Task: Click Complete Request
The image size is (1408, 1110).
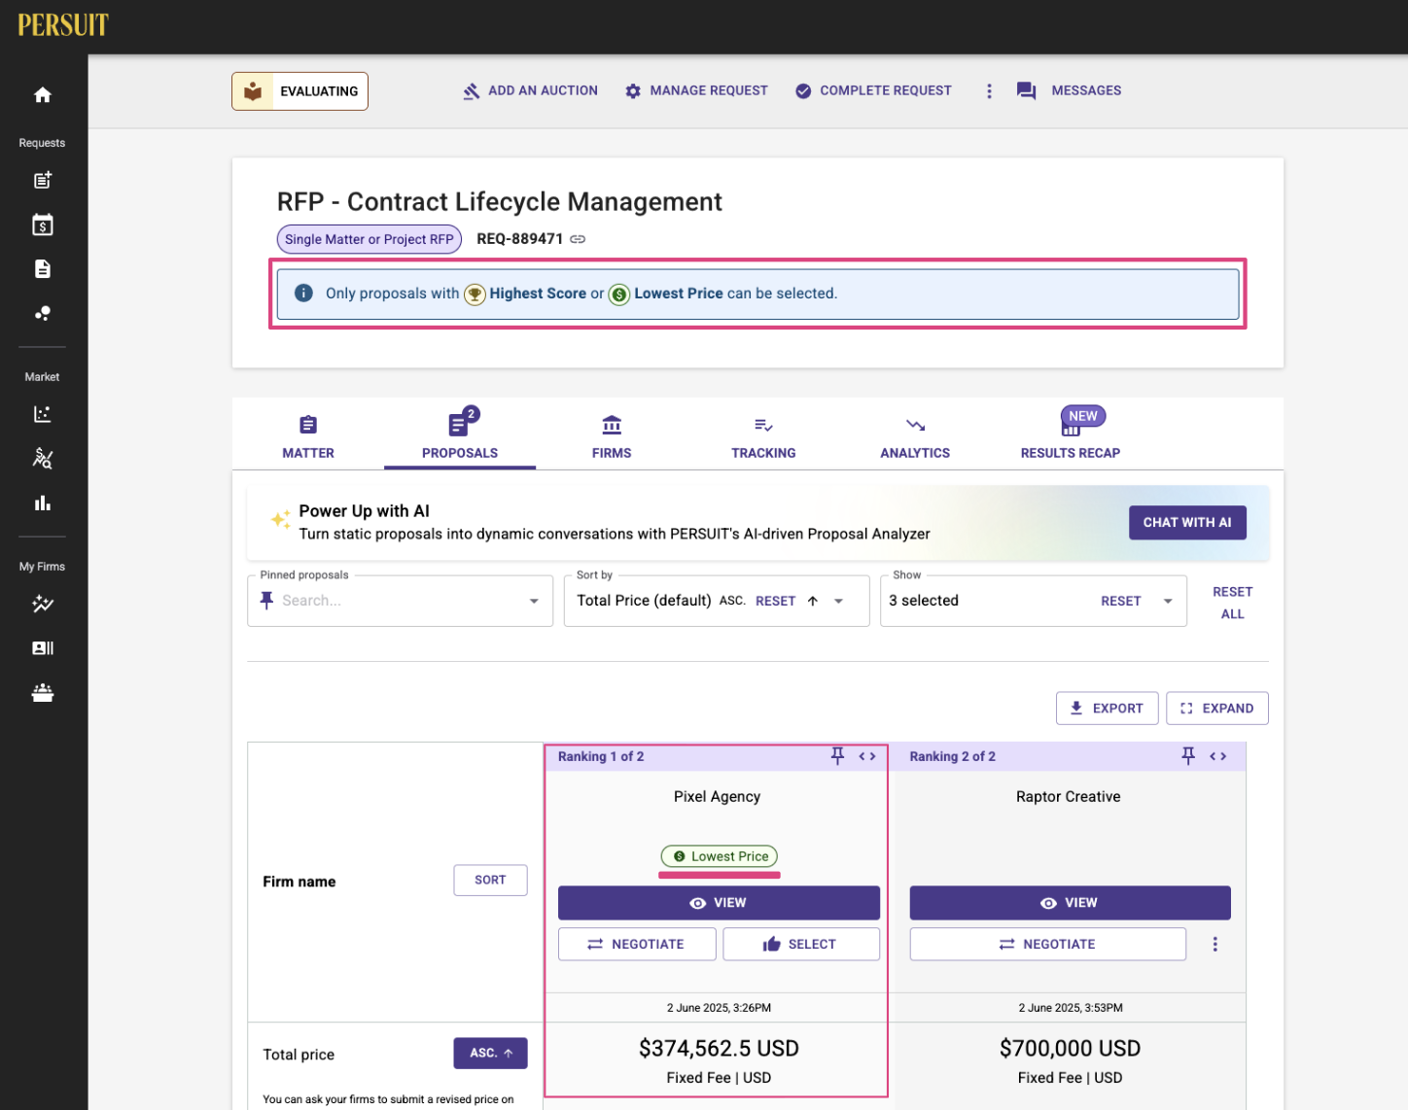Action: (x=873, y=90)
